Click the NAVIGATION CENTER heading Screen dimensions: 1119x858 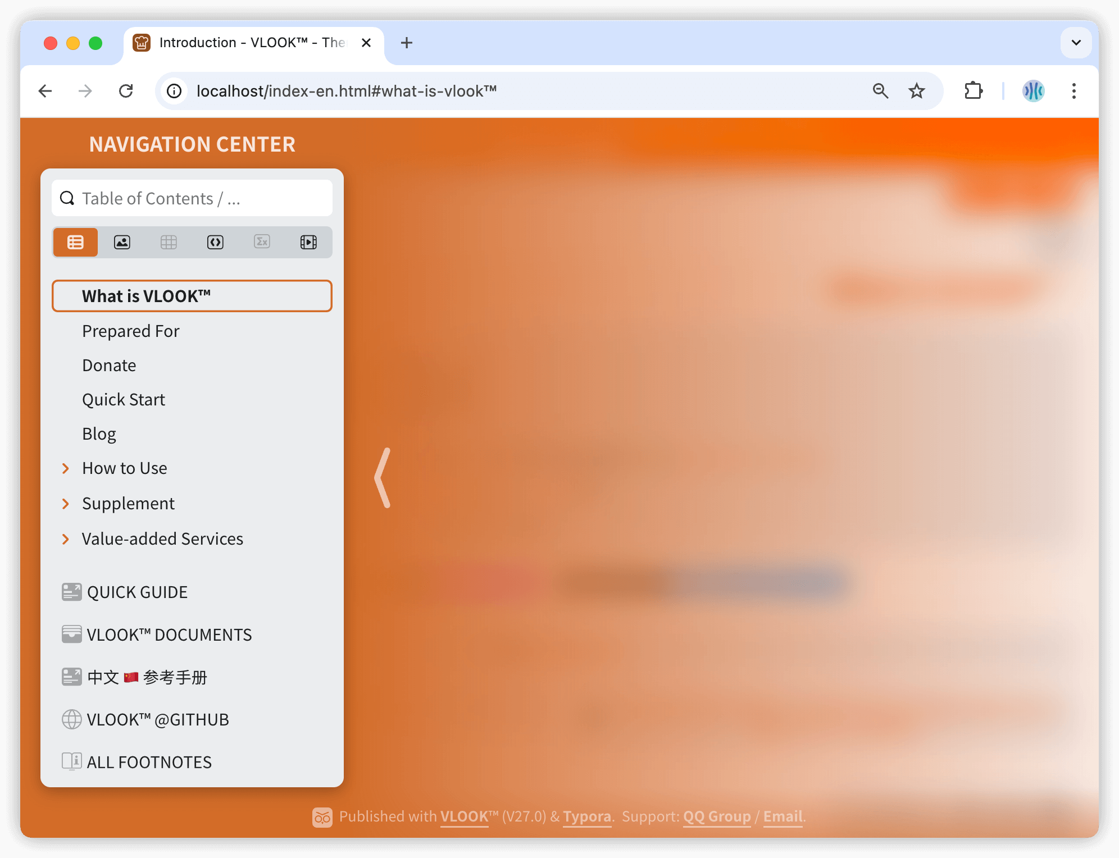(192, 144)
